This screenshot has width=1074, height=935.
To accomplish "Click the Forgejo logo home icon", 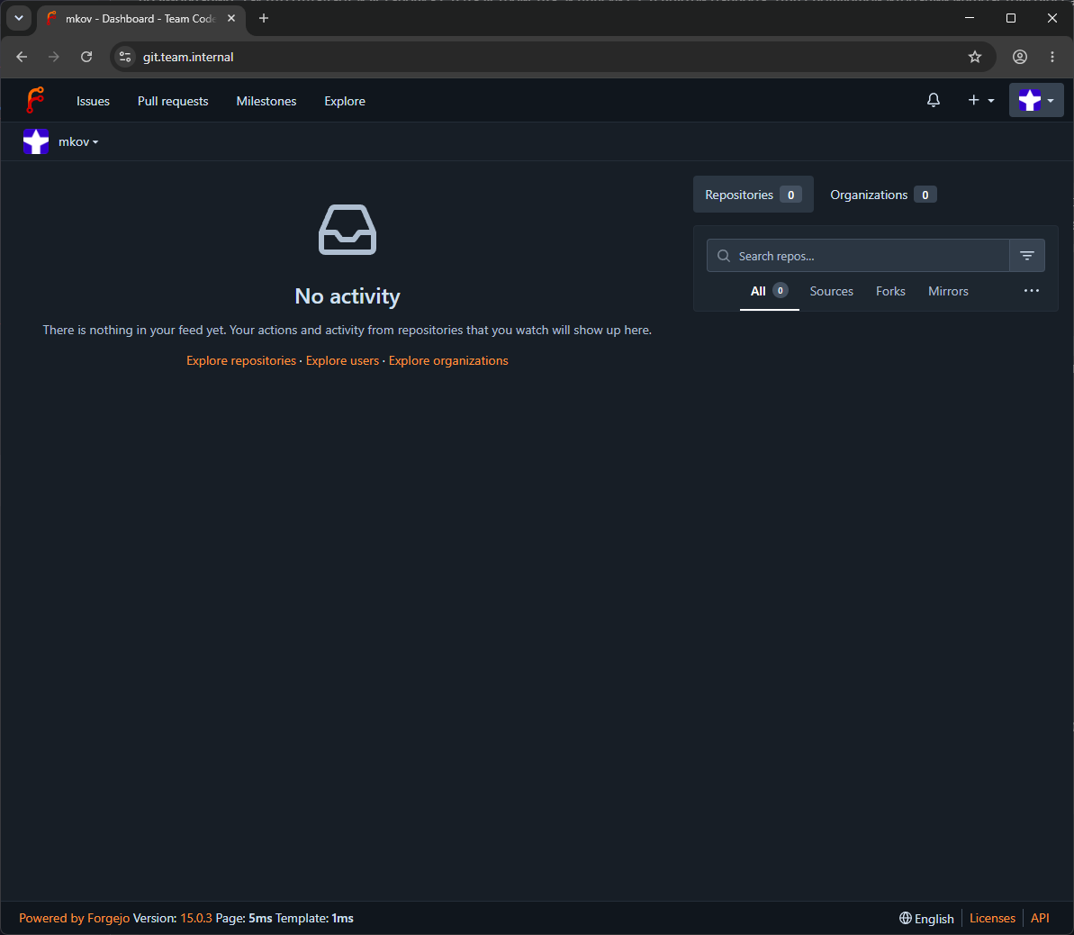I will pos(35,100).
